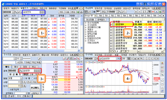The image size is (167, 100).
Task: Click the plus icon to add watchlist item
Action: coord(136,12)
